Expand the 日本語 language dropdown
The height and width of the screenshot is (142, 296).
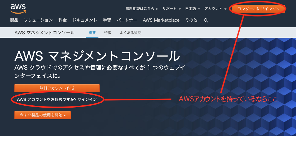[x=193, y=9]
